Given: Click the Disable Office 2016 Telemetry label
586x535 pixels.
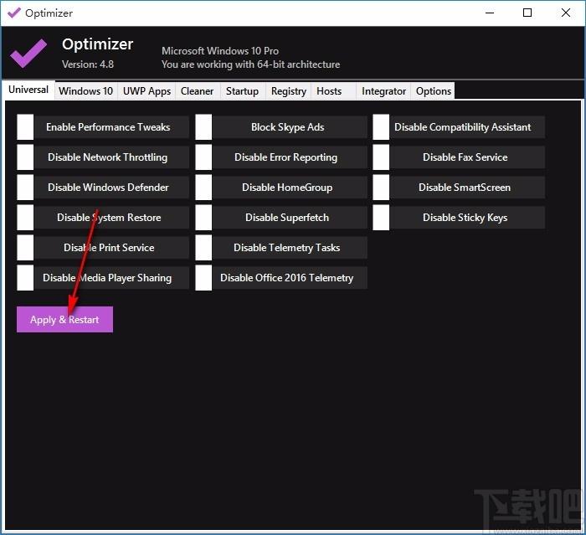Looking at the screenshot, I should click(x=290, y=278).
